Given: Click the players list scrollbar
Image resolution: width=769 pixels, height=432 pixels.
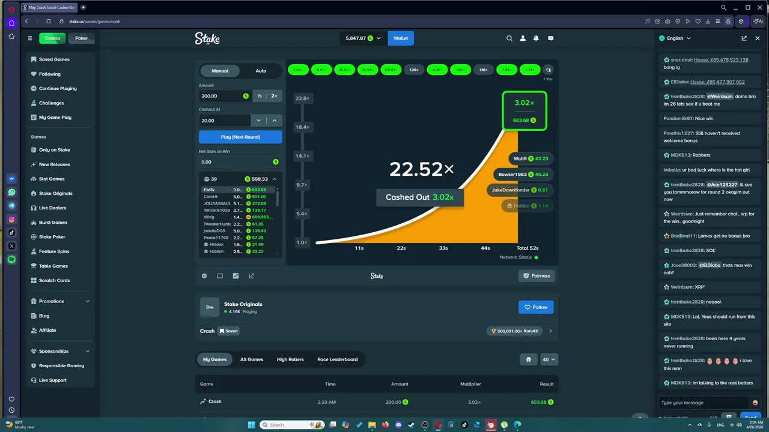Looking at the screenshot, I should pos(278,198).
